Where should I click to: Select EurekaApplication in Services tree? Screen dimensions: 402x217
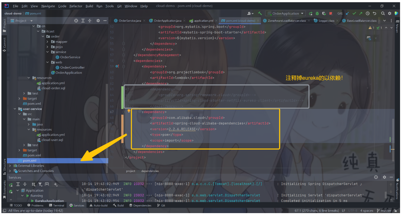pyautogui.click(x=47, y=201)
